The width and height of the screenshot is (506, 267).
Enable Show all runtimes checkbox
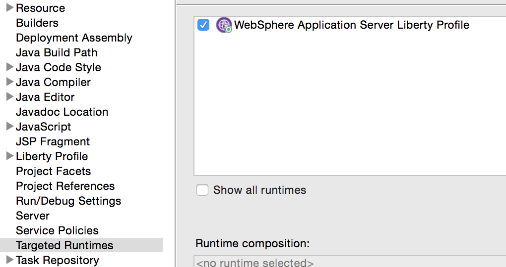202,190
